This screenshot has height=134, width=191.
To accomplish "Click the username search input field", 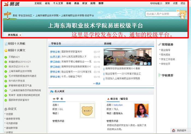I will click(x=162, y=14).
